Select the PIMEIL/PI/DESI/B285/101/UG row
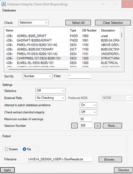The width and height of the screenshot is (133, 174). click(62, 54)
